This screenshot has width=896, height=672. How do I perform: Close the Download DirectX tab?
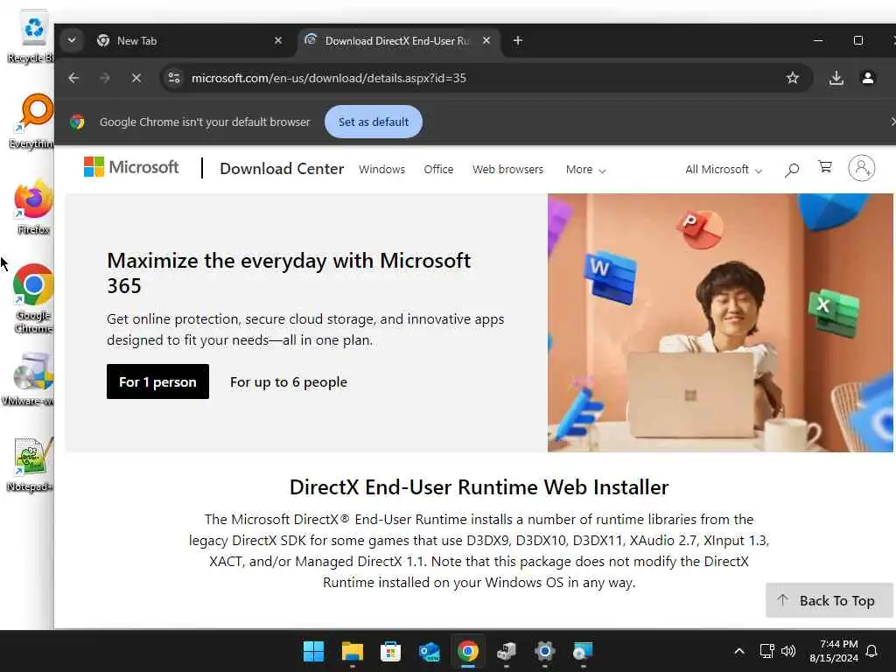click(x=486, y=40)
